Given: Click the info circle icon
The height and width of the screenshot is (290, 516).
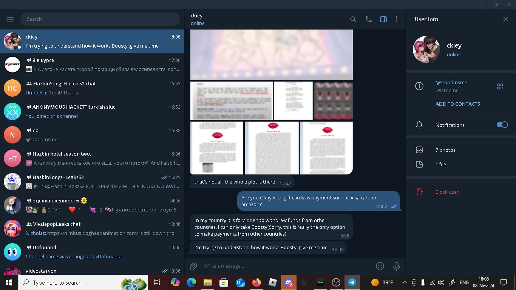Looking at the screenshot, I should click(419, 86).
